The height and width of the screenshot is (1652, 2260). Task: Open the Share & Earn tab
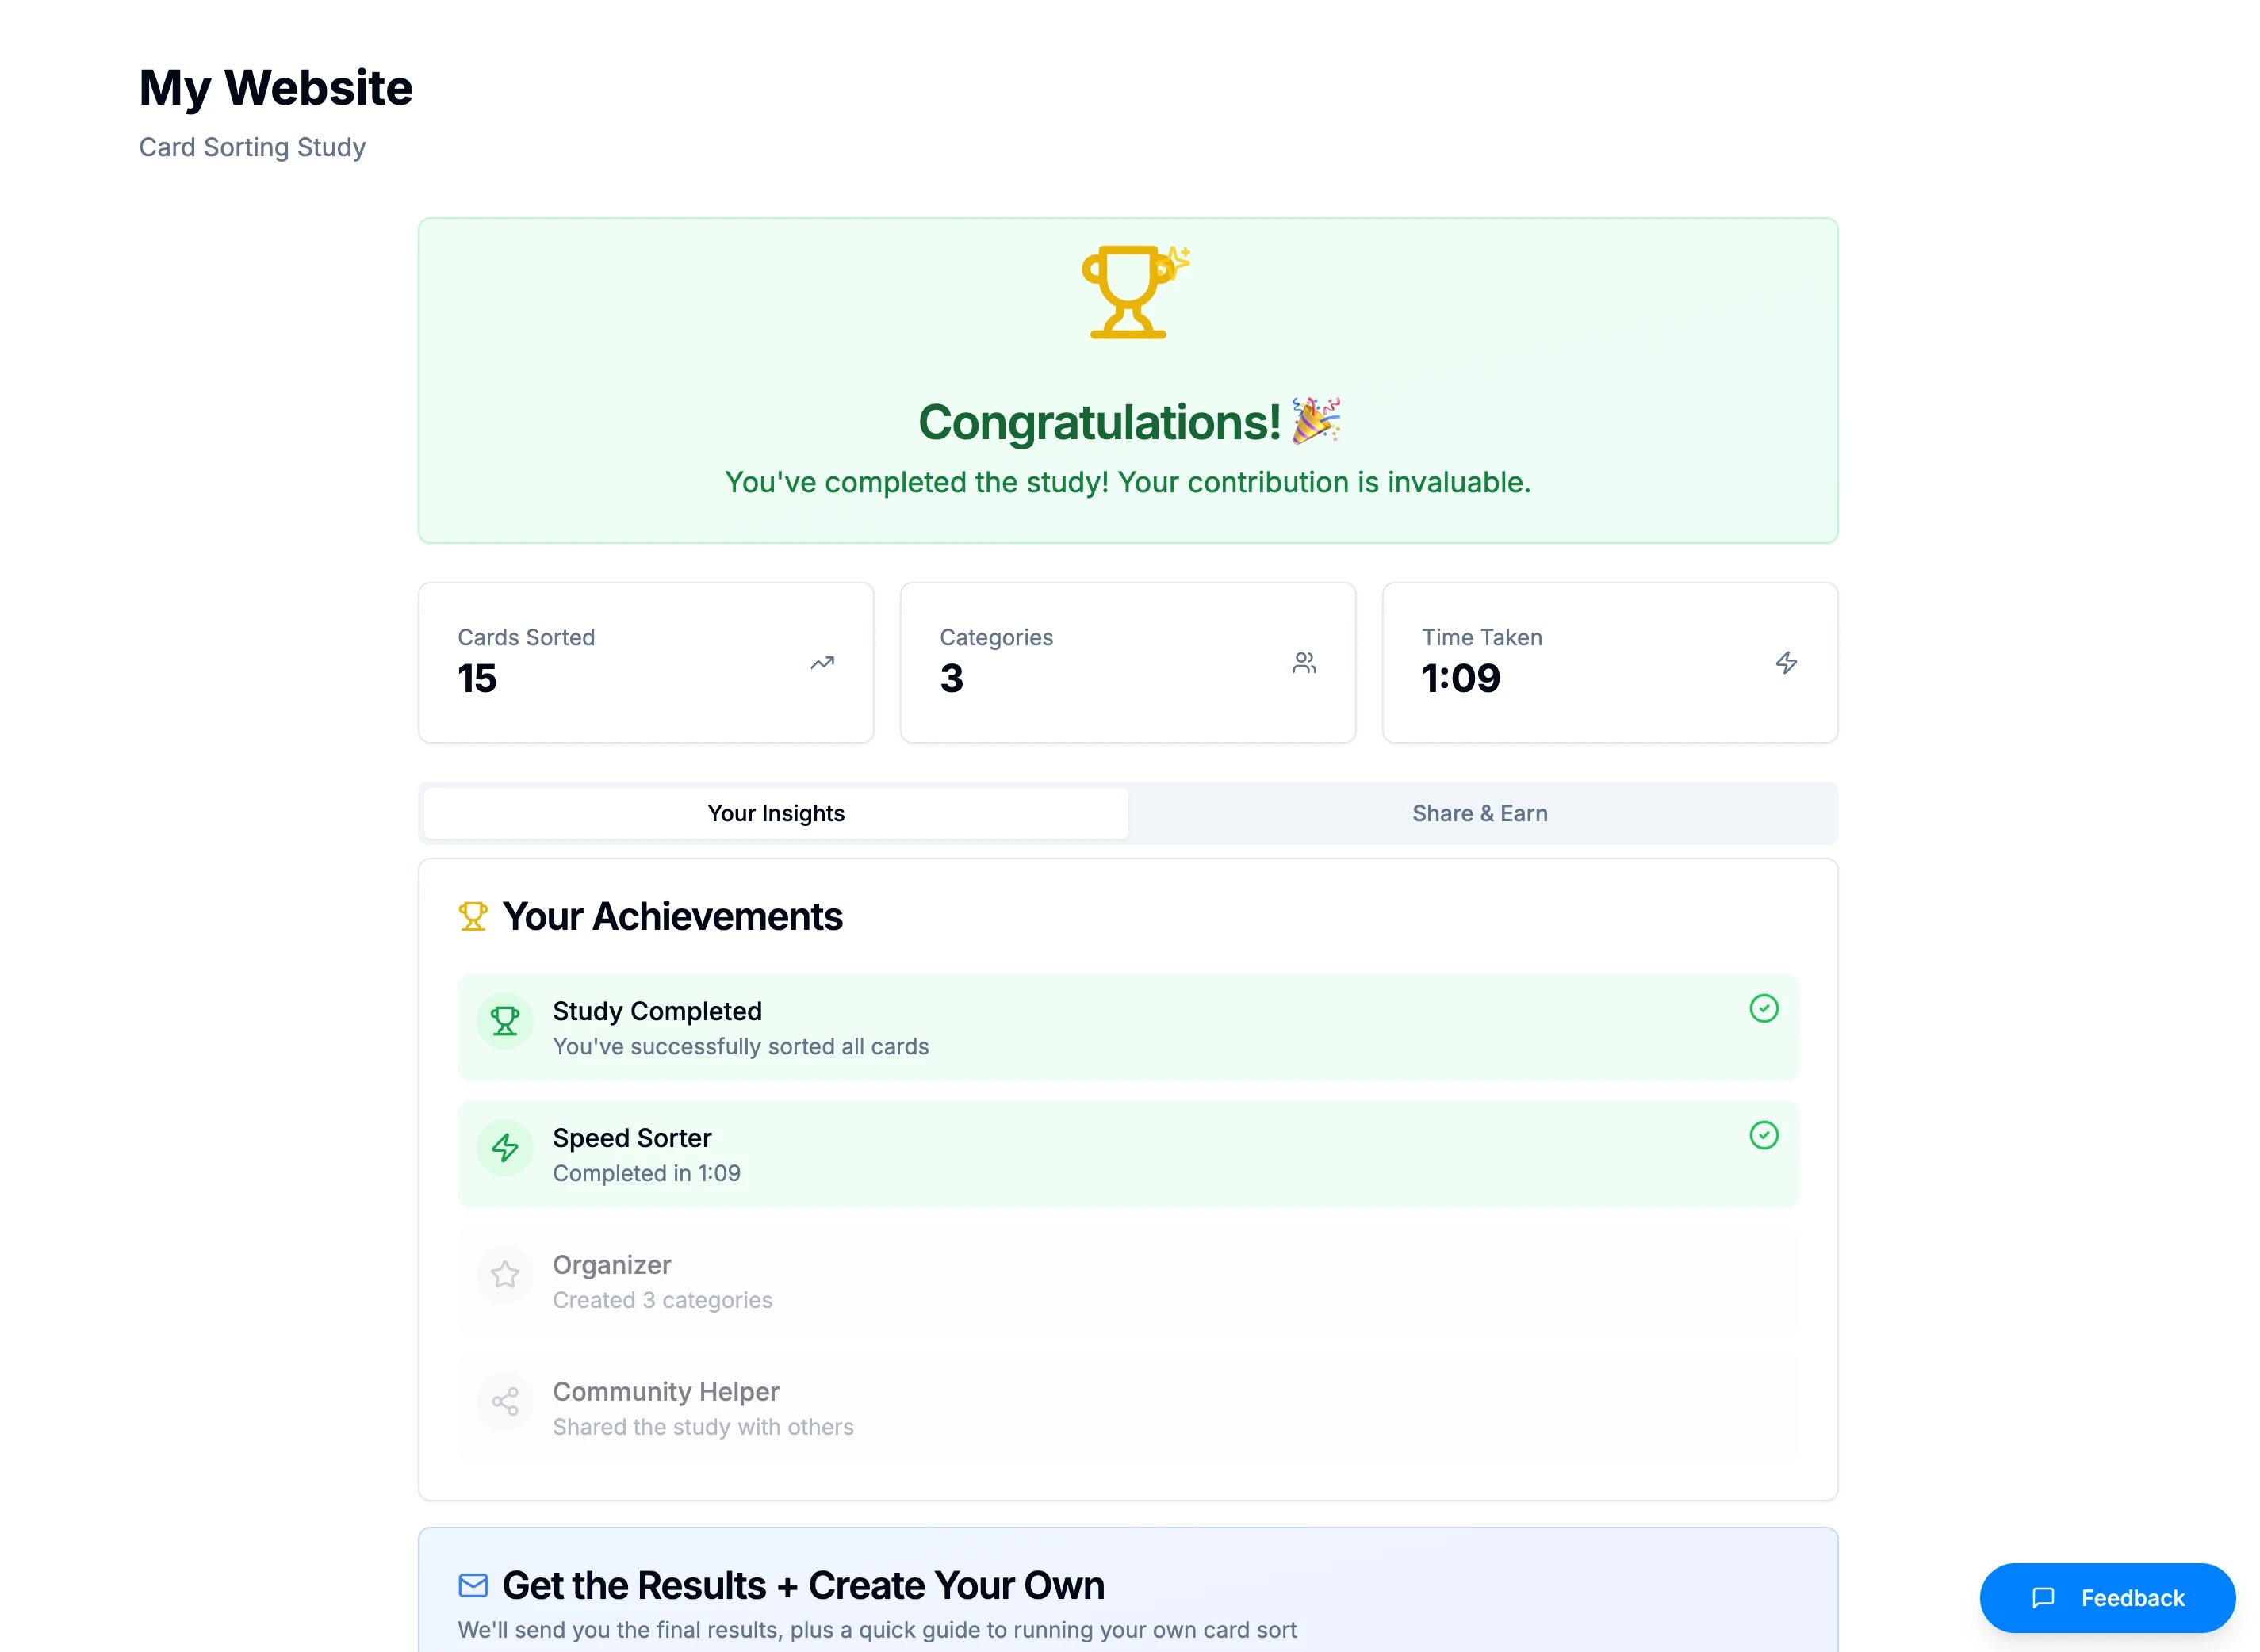(x=1480, y=813)
